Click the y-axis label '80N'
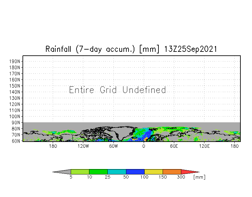 pos(16,129)
